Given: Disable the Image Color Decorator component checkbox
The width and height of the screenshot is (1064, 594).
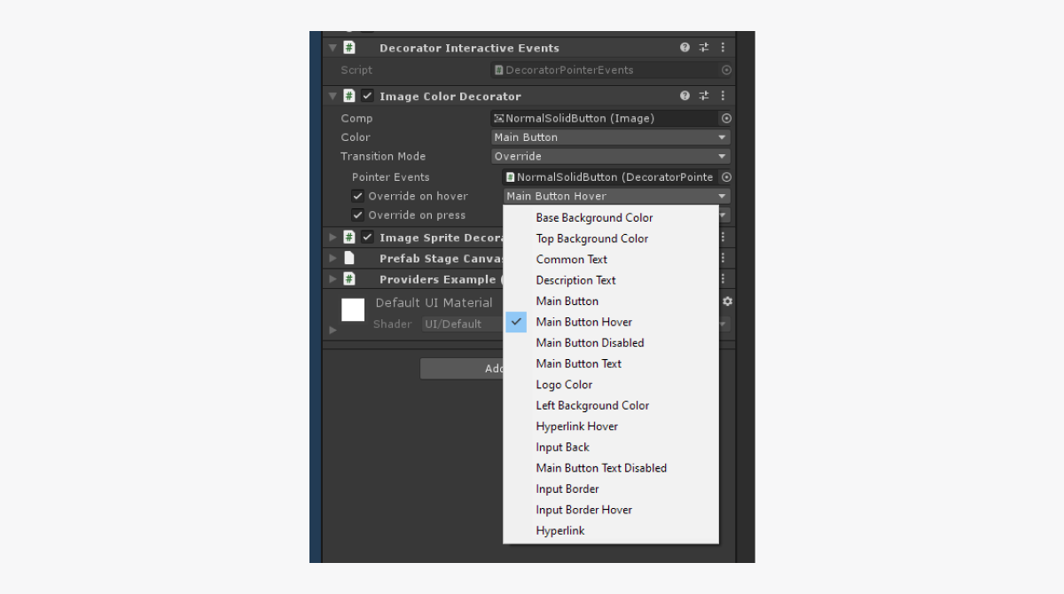Looking at the screenshot, I should click(367, 96).
